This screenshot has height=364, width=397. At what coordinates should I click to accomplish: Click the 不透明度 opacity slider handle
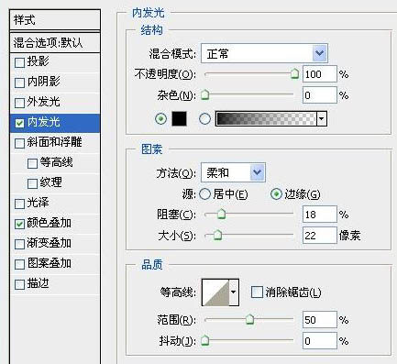pyautogui.click(x=294, y=74)
